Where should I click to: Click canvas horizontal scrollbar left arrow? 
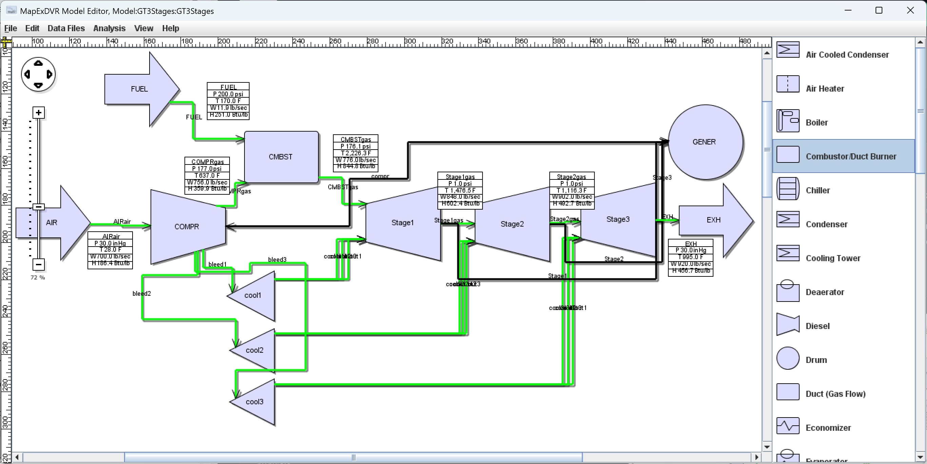[17, 457]
